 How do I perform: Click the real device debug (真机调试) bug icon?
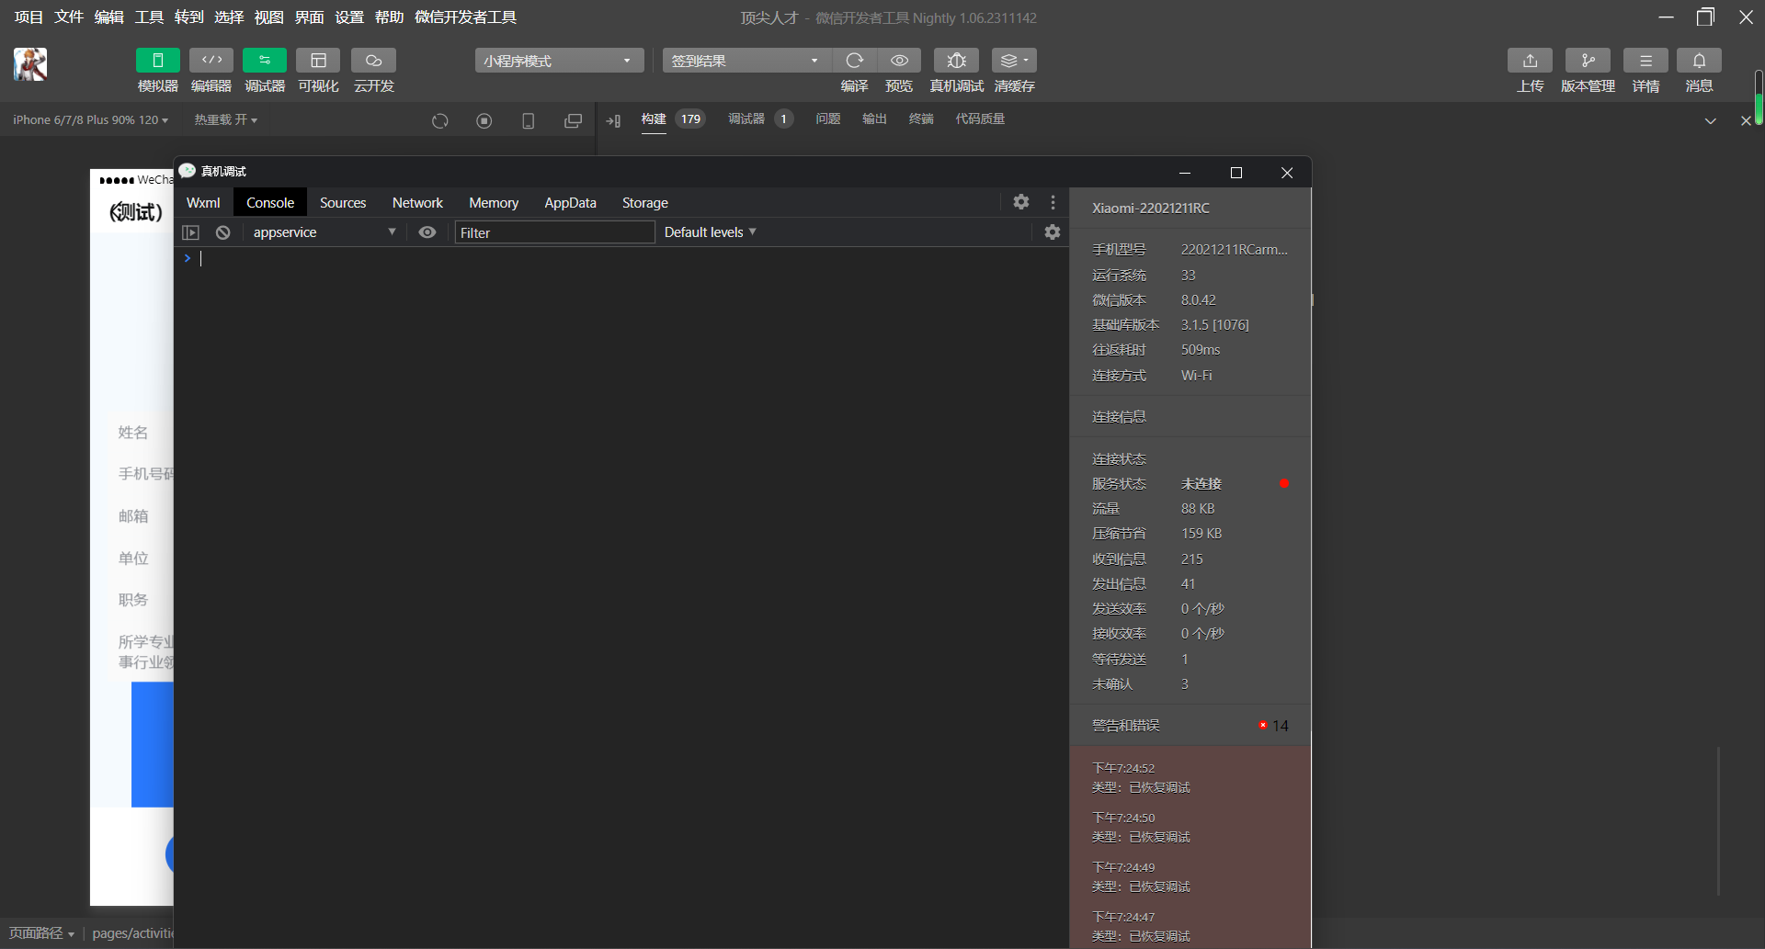click(x=957, y=61)
